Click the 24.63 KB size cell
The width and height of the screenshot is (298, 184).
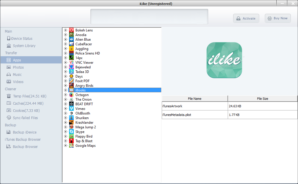(x=263, y=106)
